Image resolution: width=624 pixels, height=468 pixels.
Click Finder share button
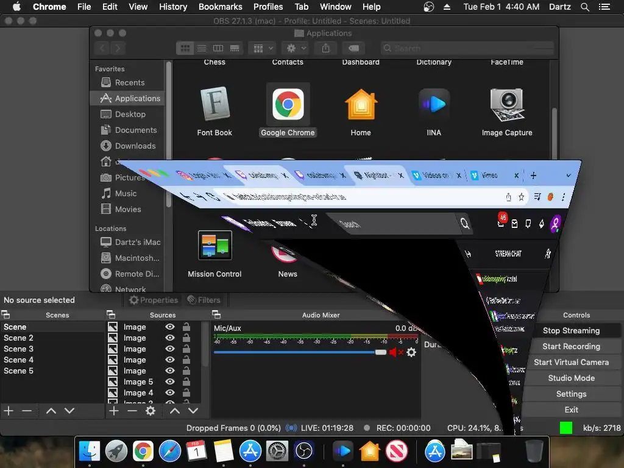pos(325,48)
